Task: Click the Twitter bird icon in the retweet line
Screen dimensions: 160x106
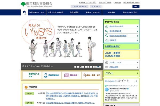Action: pos(137,86)
